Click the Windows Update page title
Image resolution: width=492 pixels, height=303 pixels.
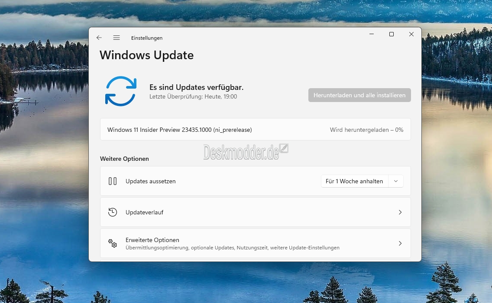click(x=146, y=55)
